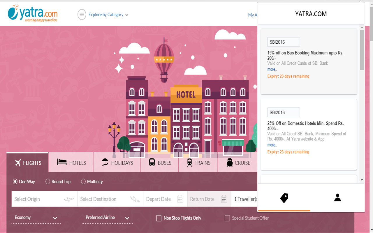Viewport: 373px width, 233px height.
Task: Open the hamburger menu icon beside Explore by Category
Action: (x=82, y=15)
